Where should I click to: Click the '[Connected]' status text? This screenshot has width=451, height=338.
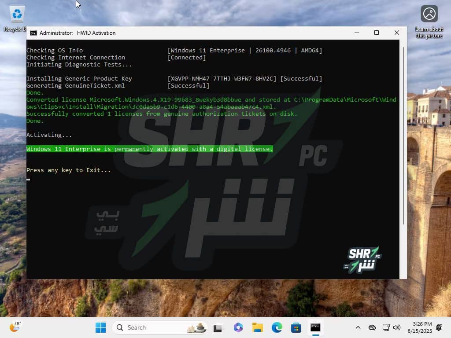(187, 58)
